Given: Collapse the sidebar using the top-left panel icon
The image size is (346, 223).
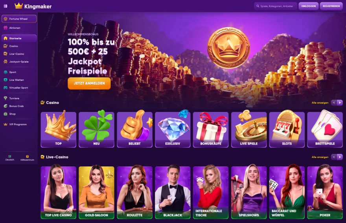Looking at the screenshot, I should pyautogui.click(x=6, y=6).
